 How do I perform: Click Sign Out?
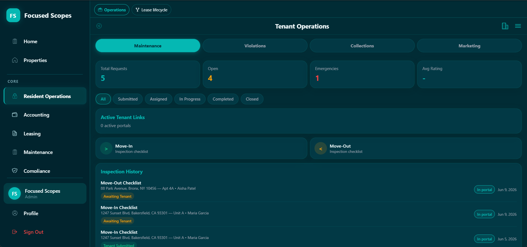(x=45, y=232)
